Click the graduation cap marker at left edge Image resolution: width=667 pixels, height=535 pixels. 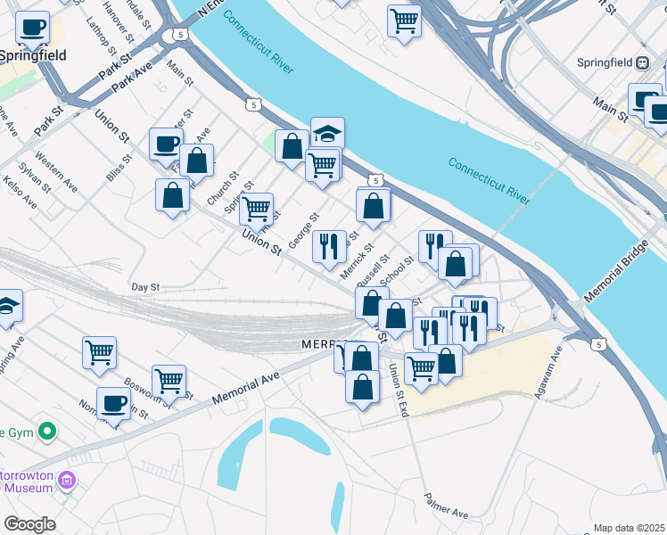point(7,305)
